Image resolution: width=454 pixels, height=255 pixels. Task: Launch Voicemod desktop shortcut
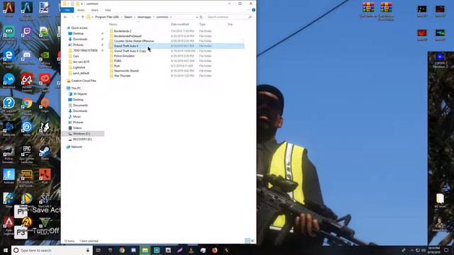(x=9, y=81)
